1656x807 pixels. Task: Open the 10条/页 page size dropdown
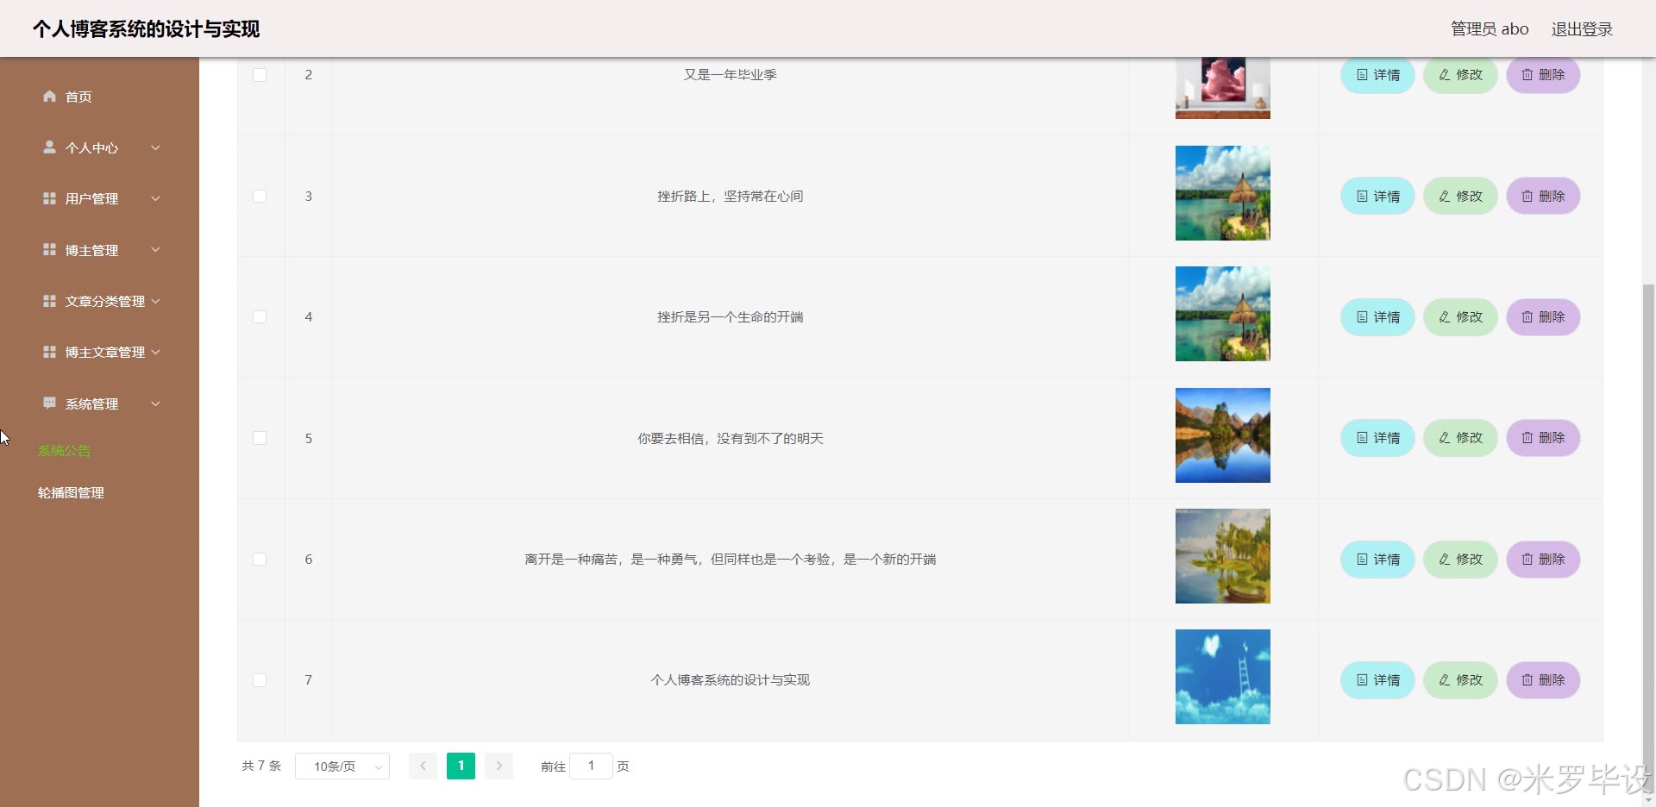click(x=342, y=766)
